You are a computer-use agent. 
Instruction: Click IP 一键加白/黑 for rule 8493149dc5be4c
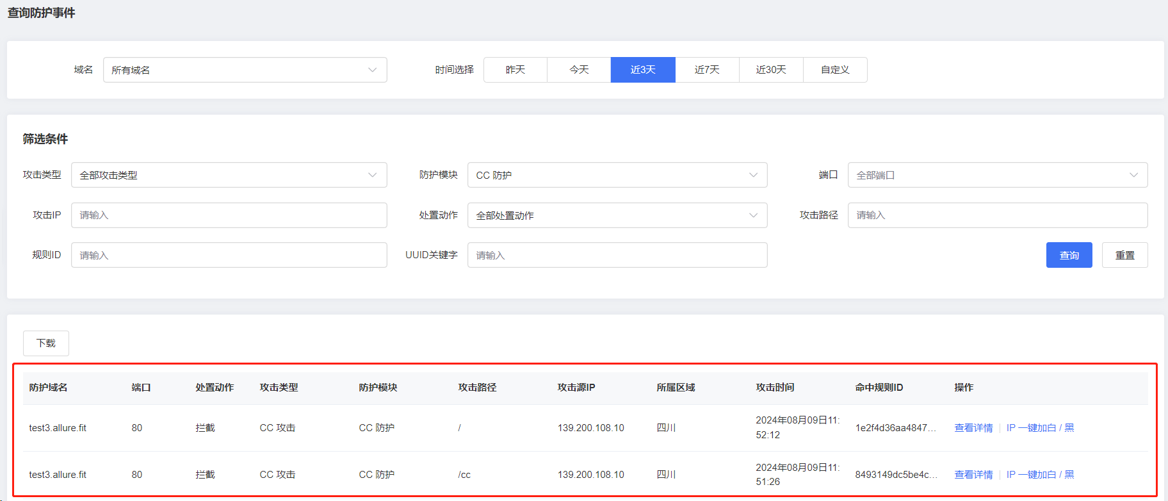(1040, 475)
